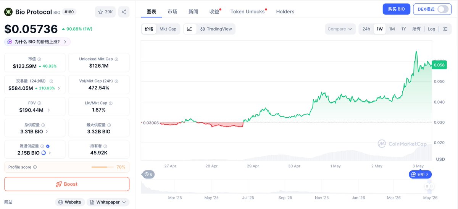Image resolution: width=458 pixels, height=209 pixels.
Task: Open the Website link
Action: 70,202
